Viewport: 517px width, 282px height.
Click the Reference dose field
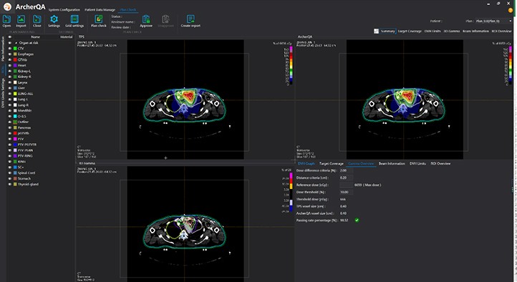[x=346, y=185]
